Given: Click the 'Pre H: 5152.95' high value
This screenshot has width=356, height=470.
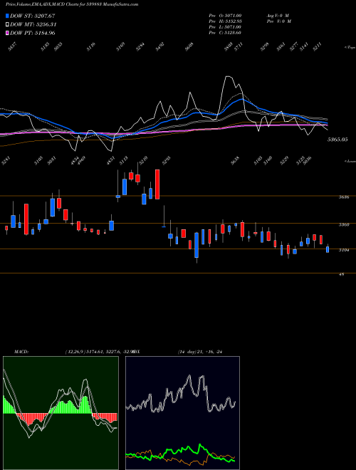Looking at the screenshot, I should click(x=225, y=21).
